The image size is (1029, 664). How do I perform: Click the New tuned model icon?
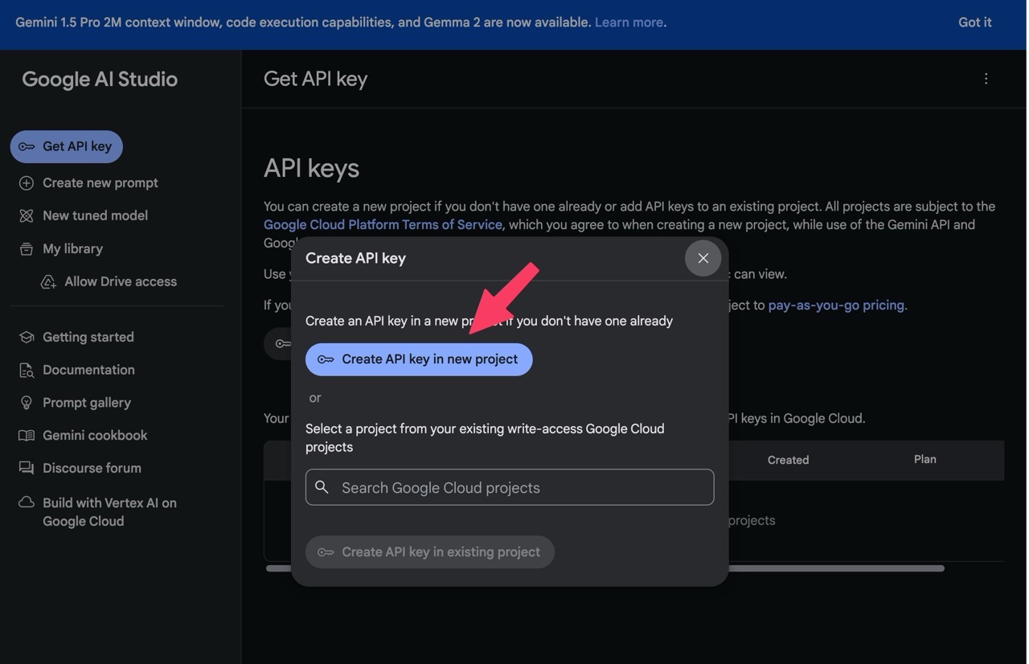point(27,215)
